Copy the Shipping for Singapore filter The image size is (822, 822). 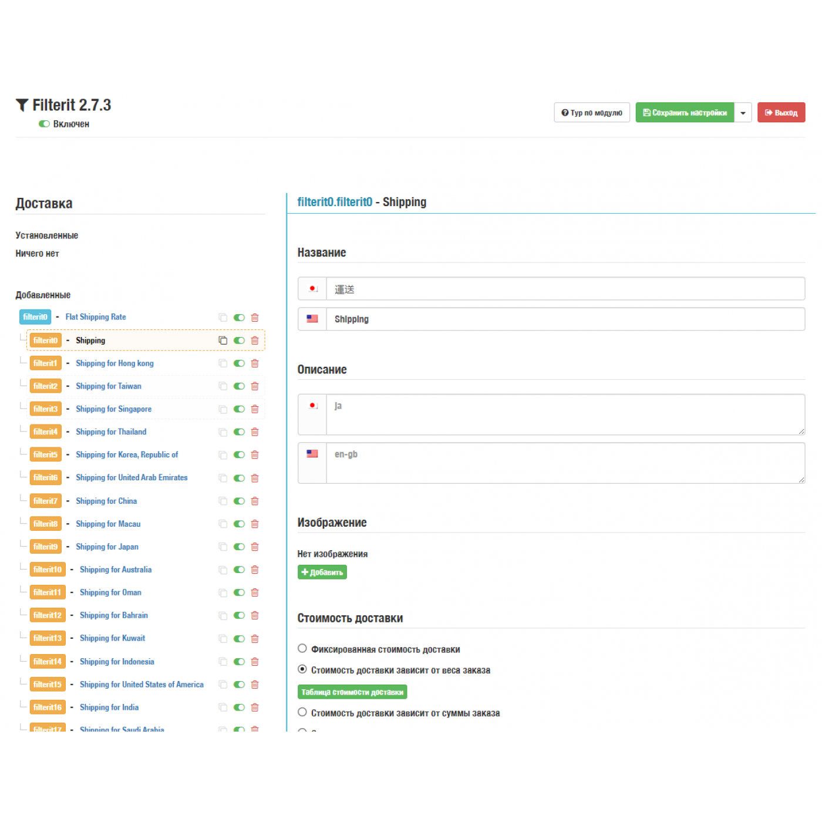[x=223, y=409]
